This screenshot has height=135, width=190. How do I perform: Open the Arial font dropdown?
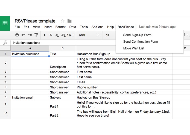89,35
